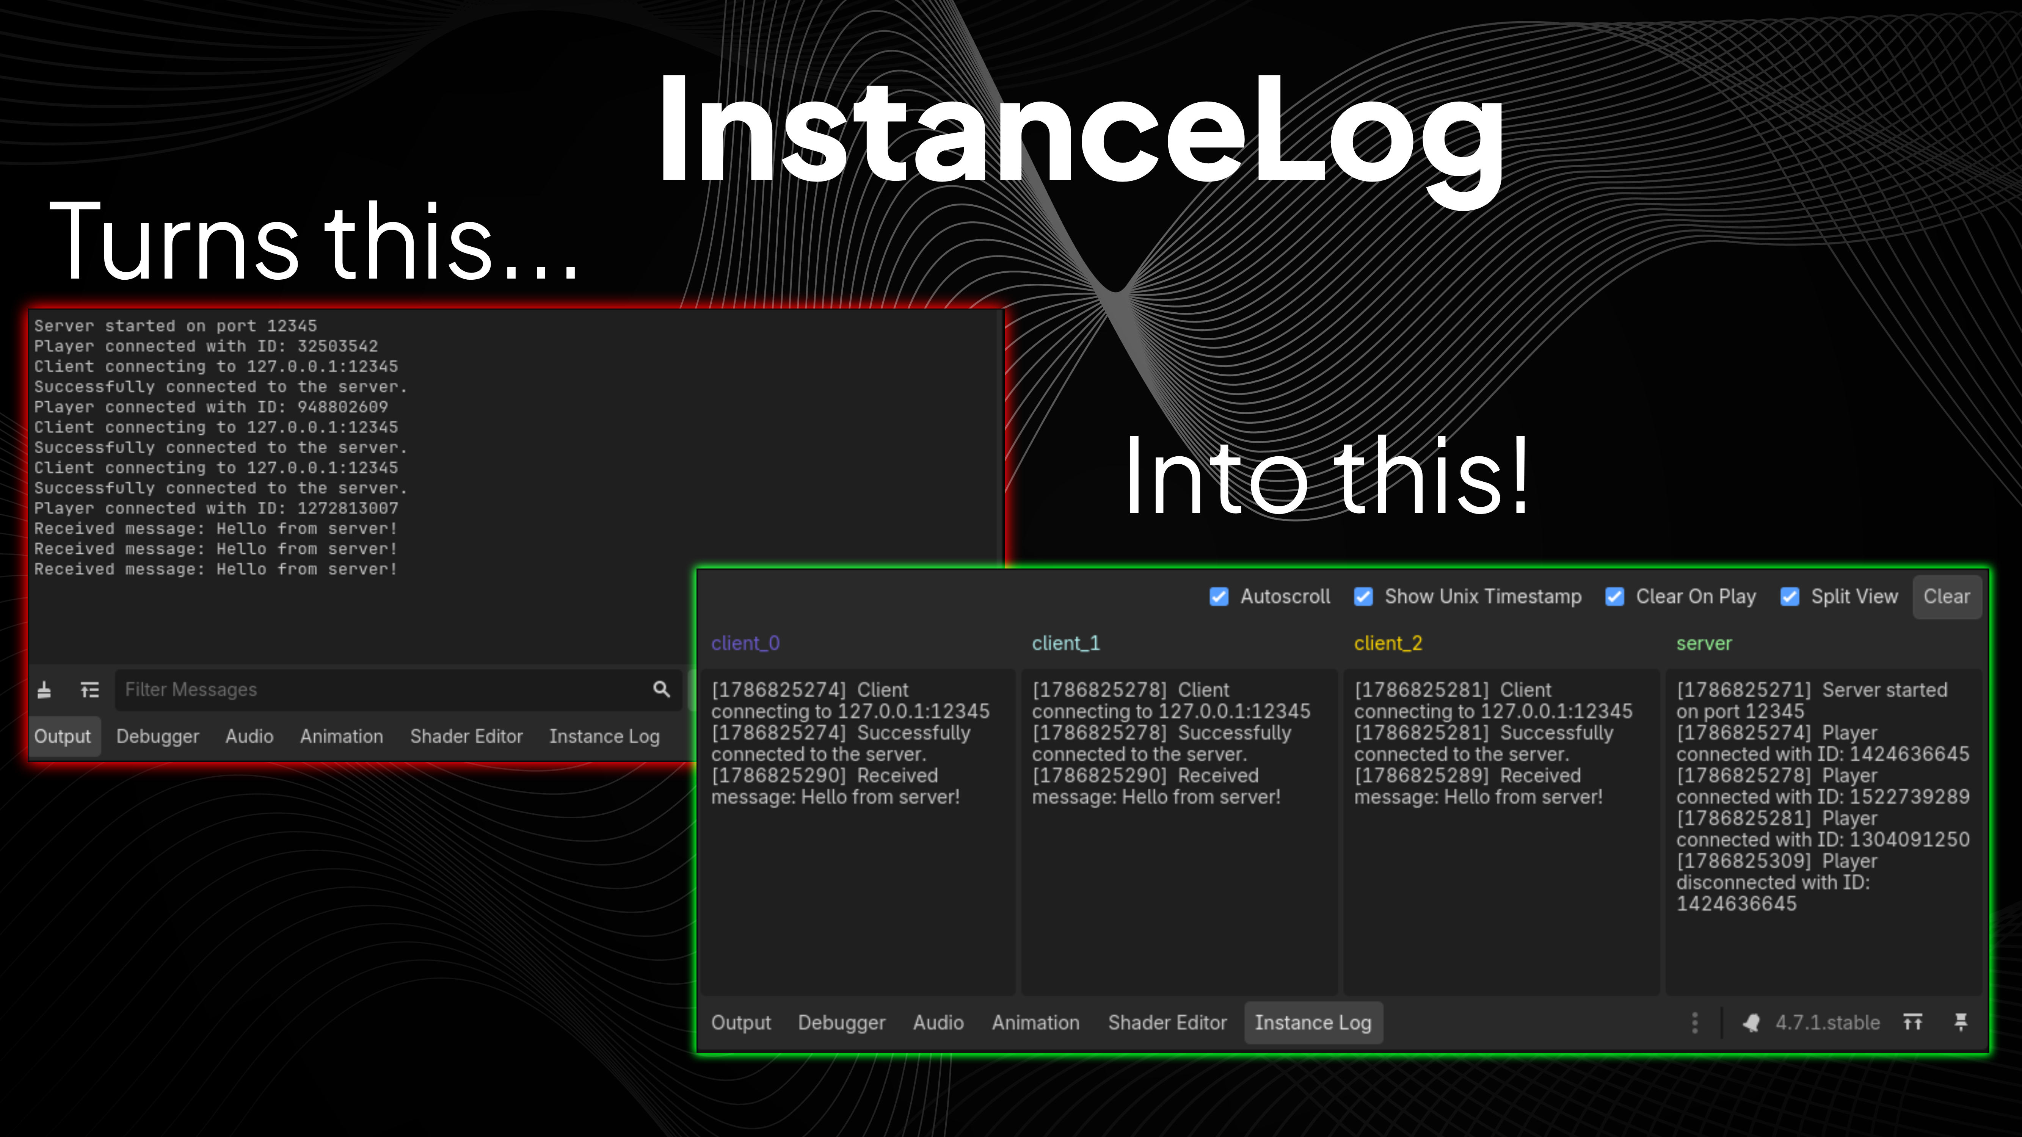Click "[1786825309] Player disconnected" server entry
The width and height of the screenshot is (2022, 1137).
1777,882
